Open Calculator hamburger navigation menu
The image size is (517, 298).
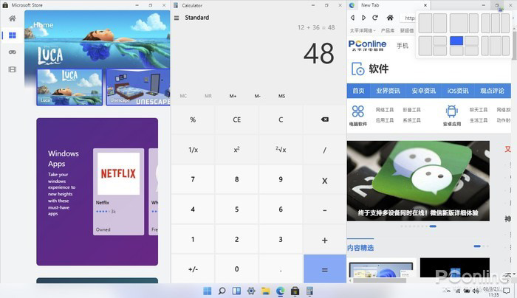177,18
